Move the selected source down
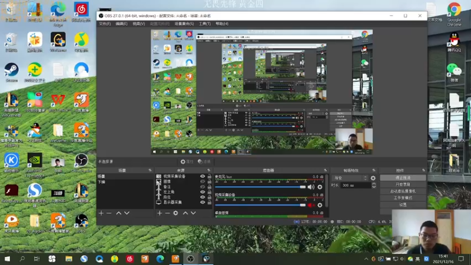Image resolution: width=471 pixels, height=265 pixels. click(x=193, y=213)
